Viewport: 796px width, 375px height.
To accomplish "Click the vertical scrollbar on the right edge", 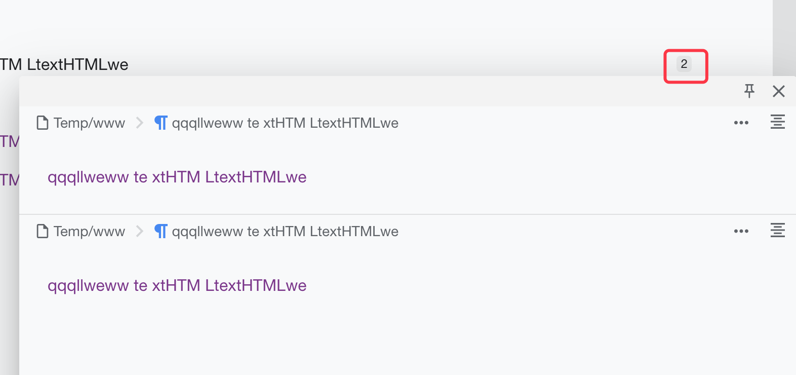I will tap(784, 35).
